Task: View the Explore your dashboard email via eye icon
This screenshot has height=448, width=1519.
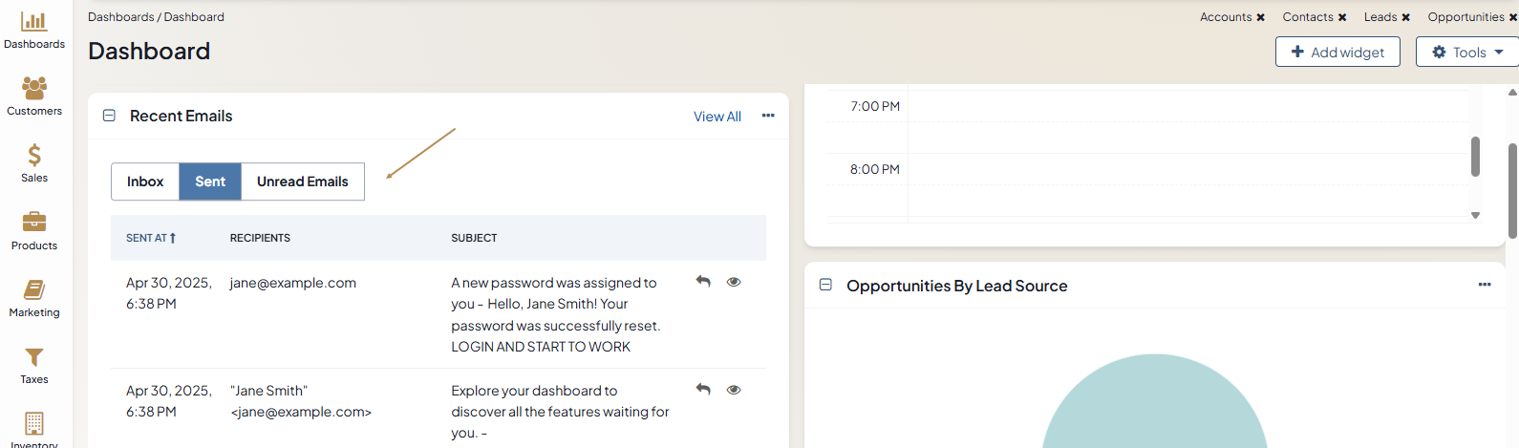Action: [x=734, y=390]
